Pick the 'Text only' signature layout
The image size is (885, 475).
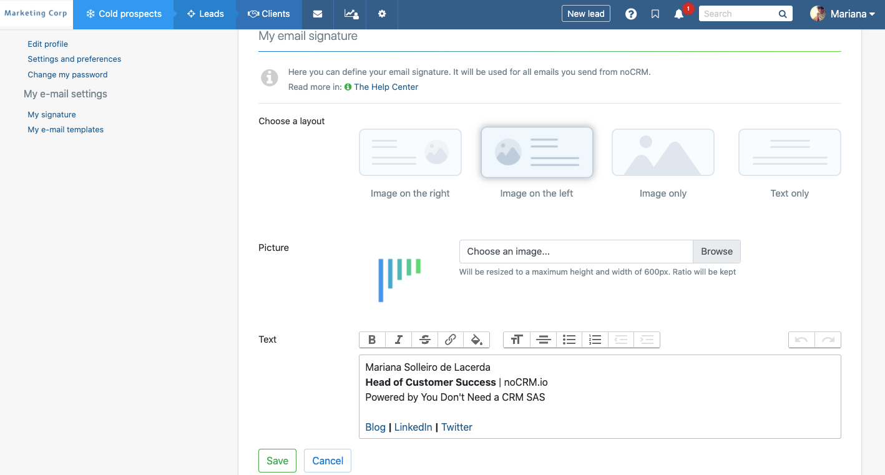[790, 152]
